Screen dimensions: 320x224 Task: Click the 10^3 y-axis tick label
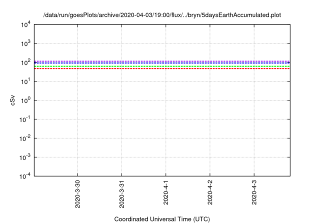tap(25, 43)
